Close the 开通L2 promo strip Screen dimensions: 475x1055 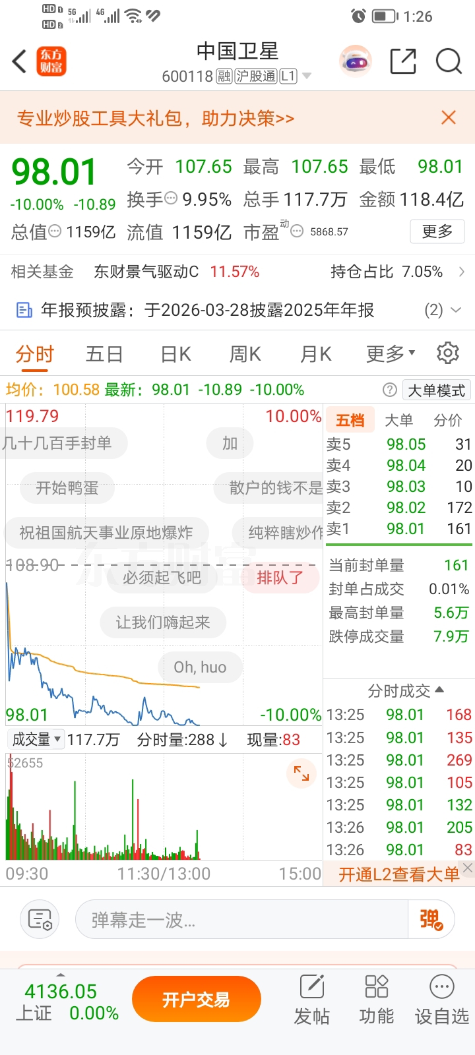(468, 868)
